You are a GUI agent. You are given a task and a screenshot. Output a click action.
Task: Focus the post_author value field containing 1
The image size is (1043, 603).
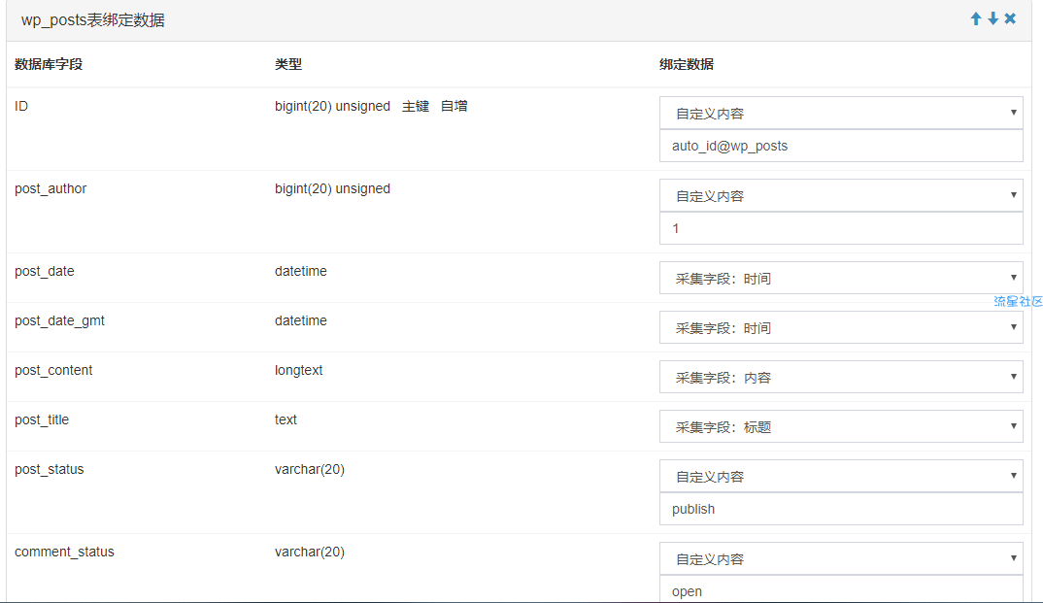click(841, 228)
